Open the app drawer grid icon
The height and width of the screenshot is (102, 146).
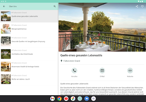click(x=94, y=99)
